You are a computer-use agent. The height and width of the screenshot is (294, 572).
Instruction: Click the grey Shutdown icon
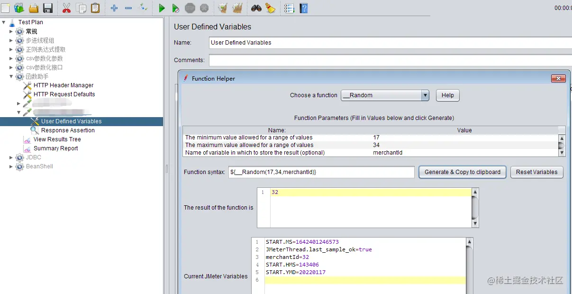click(204, 8)
